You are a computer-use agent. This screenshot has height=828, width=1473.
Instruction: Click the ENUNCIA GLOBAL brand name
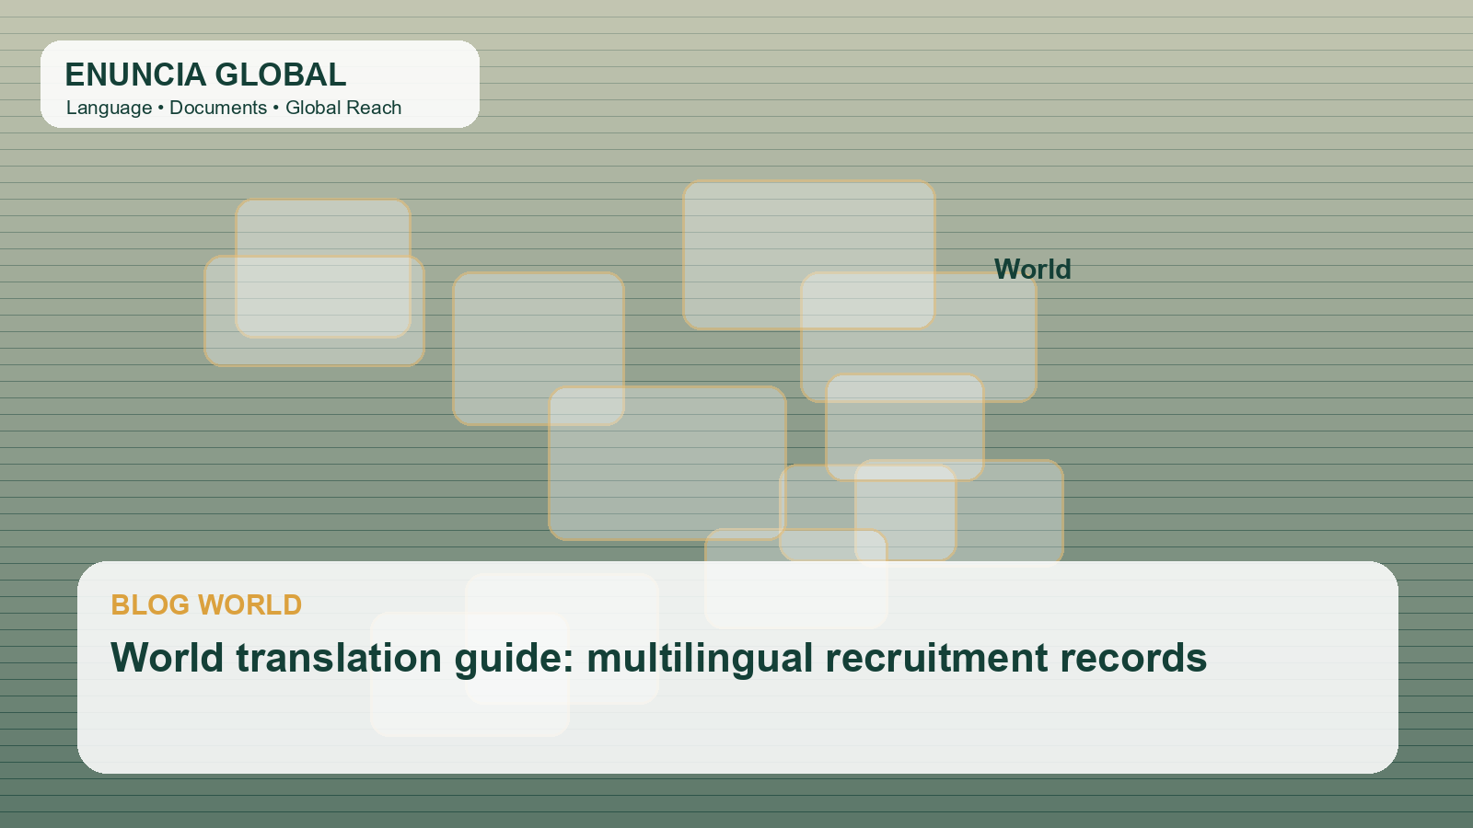[x=205, y=75]
